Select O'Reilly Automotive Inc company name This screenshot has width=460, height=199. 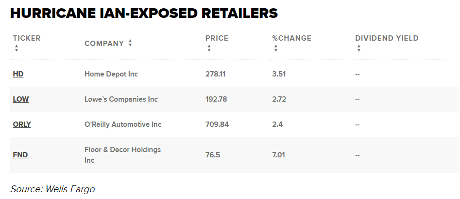(x=123, y=124)
